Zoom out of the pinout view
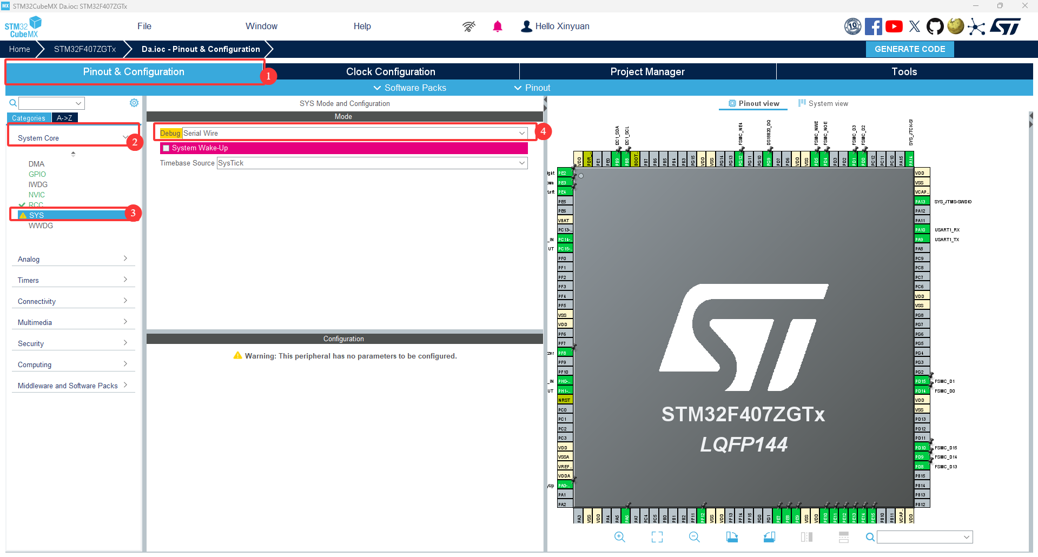This screenshot has width=1038, height=557. tap(695, 537)
